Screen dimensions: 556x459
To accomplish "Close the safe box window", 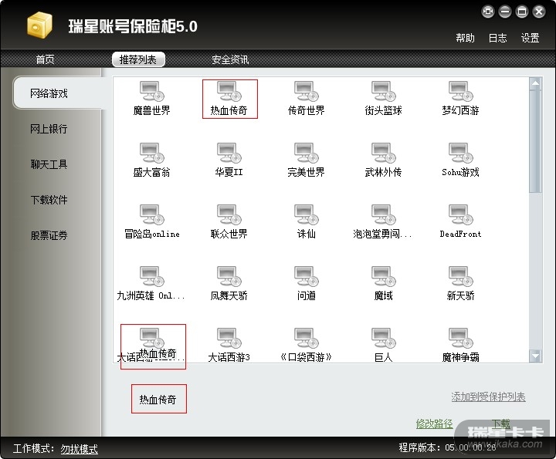I will [x=539, y=12].
